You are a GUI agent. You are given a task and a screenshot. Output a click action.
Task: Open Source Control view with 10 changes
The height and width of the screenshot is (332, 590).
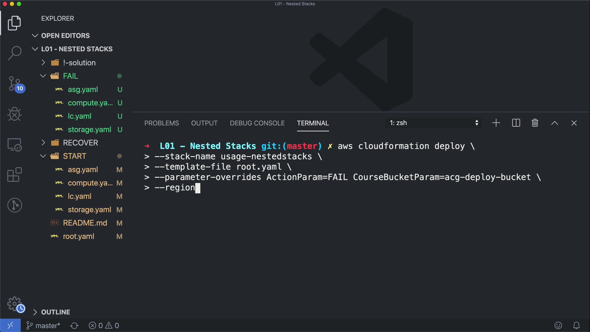[14, 84]
